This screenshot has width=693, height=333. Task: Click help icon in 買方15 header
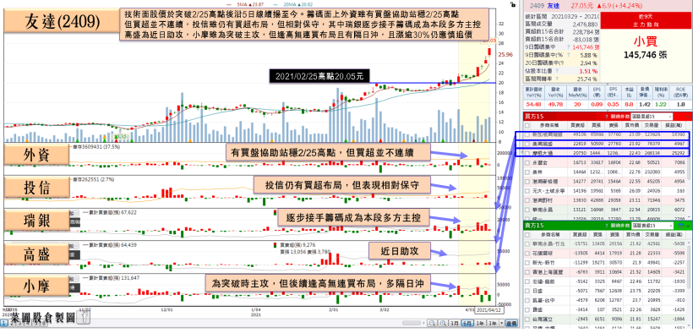607,117
